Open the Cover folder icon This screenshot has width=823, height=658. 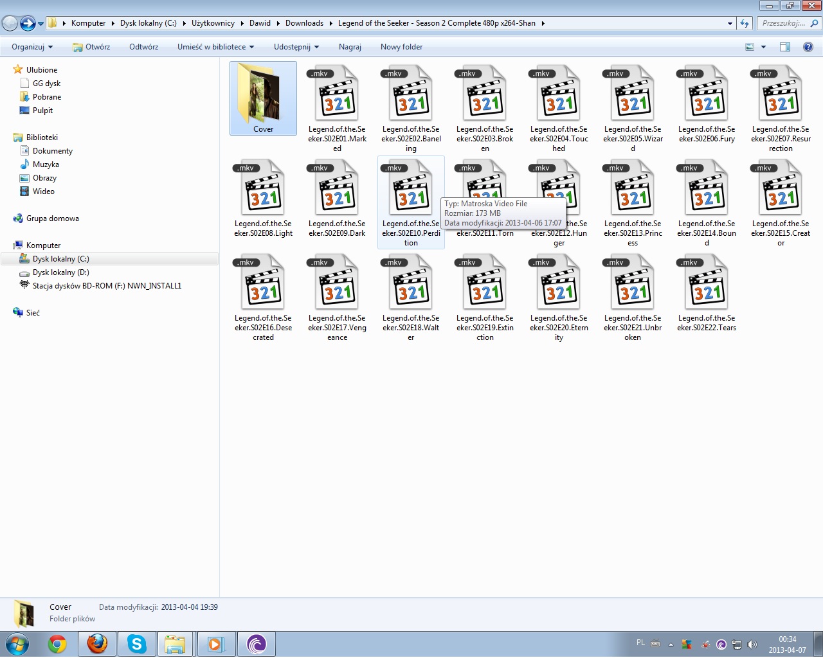[x=263, y=93]
